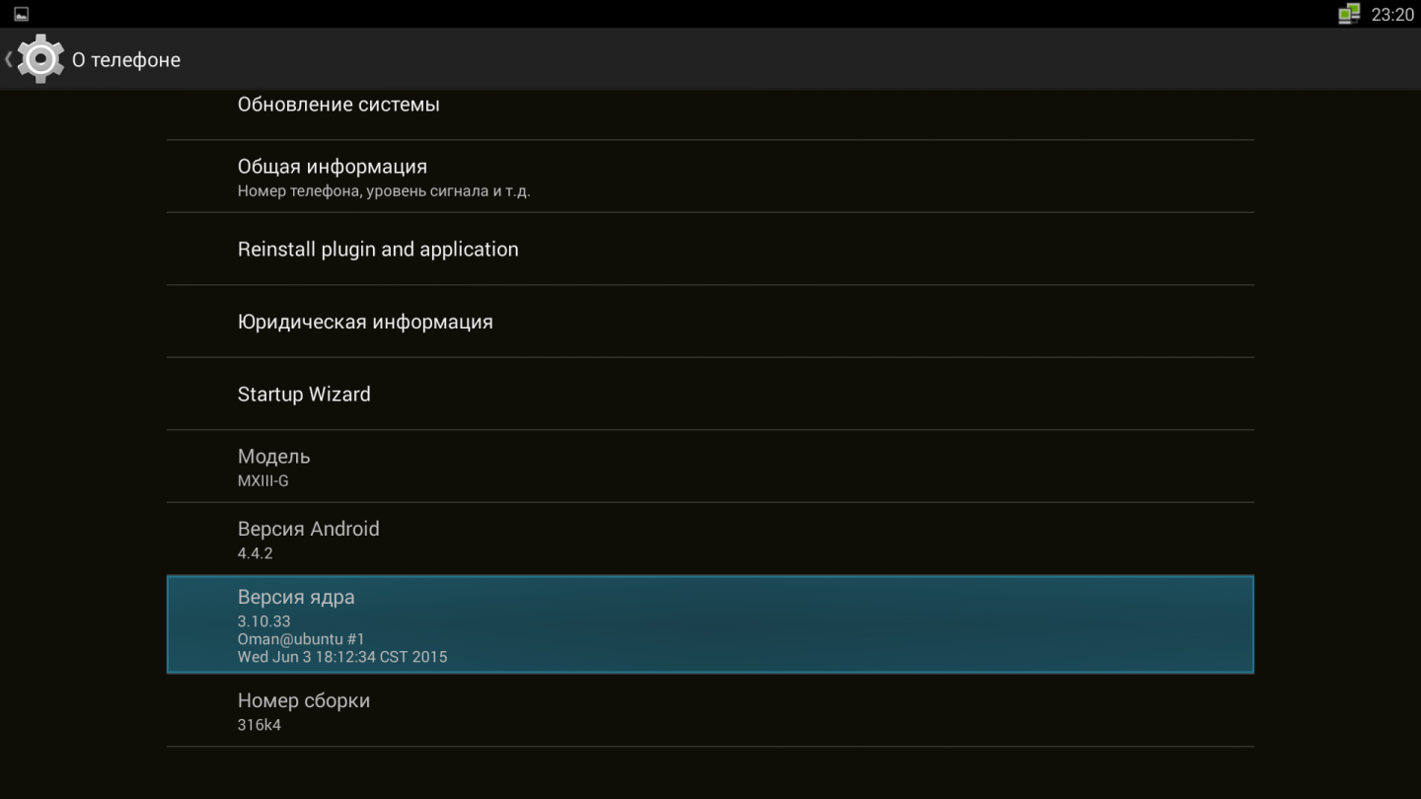Click the "Номер телефона, уровень сигнала" subtitle
This screenshot has width=1421, height=799.
tap(384, 191)
